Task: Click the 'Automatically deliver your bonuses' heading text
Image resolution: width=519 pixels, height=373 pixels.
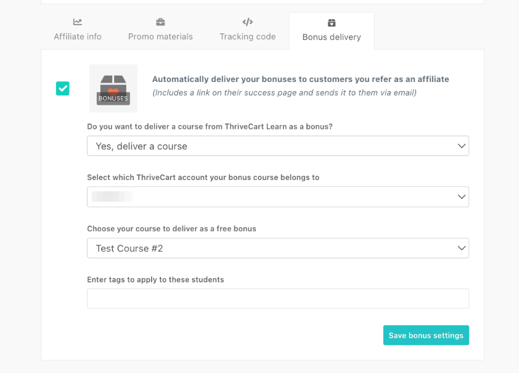Action: (x=300, y=80)
